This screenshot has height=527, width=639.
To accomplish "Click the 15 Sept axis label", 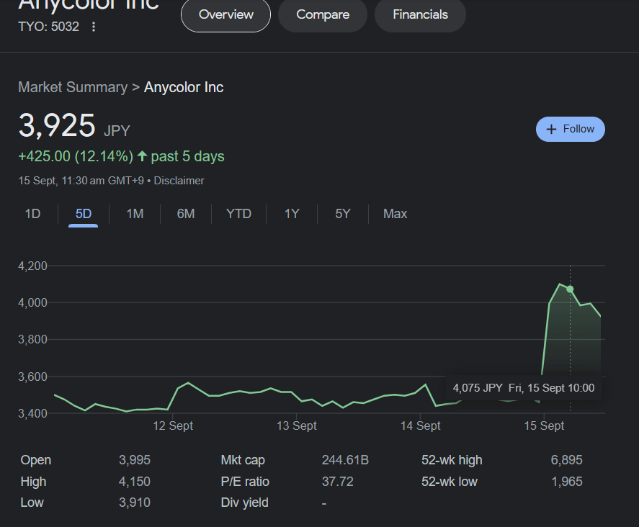I will coord(544,425).
